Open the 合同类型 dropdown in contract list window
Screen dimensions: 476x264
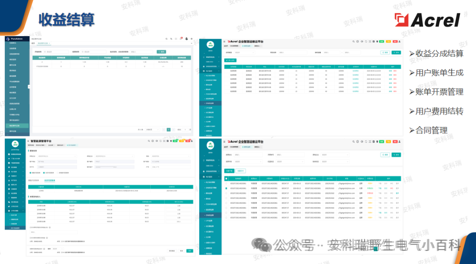244,52
